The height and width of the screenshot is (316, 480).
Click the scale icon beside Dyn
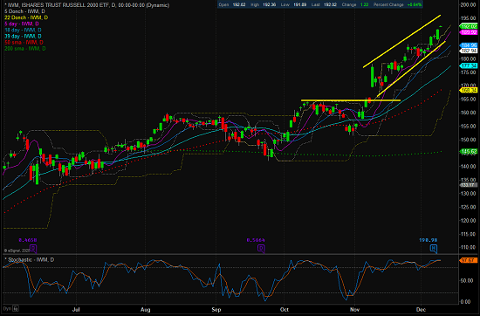(x=16, y=309)
